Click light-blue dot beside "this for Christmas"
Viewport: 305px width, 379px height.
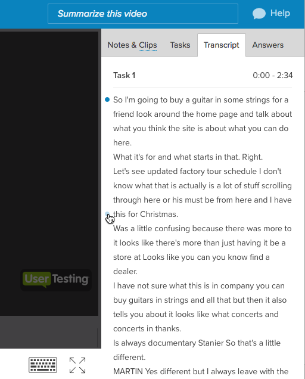(107, 214)
